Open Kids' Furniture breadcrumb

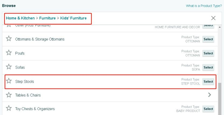73,18
